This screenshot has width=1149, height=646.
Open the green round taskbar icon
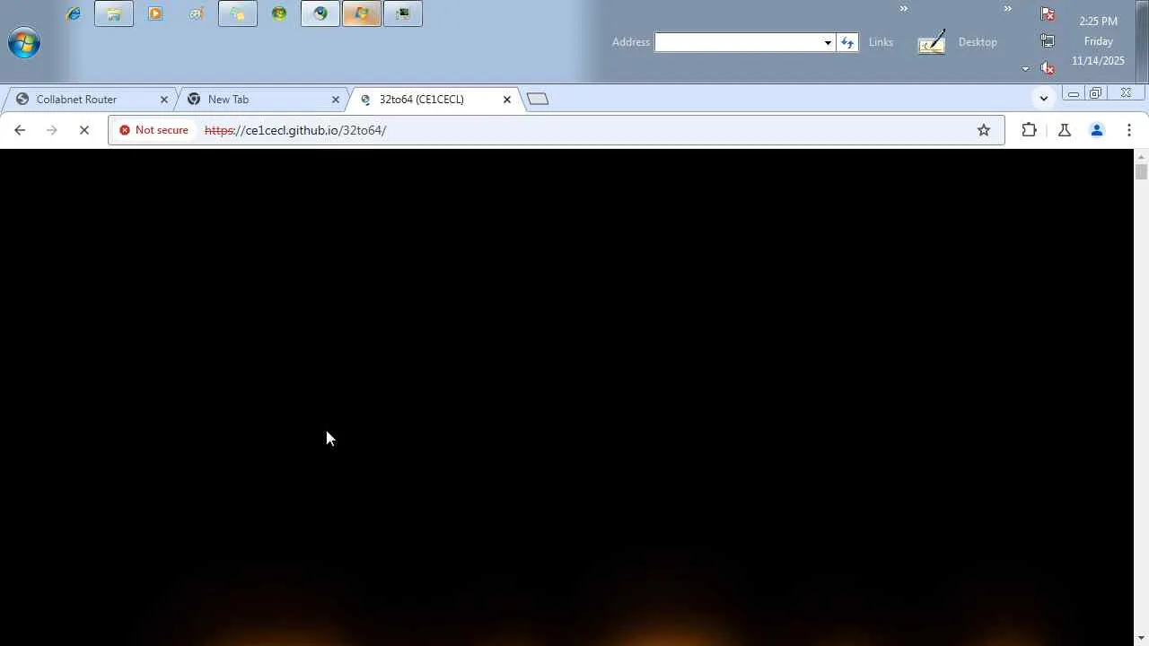[x=279, y=13]
